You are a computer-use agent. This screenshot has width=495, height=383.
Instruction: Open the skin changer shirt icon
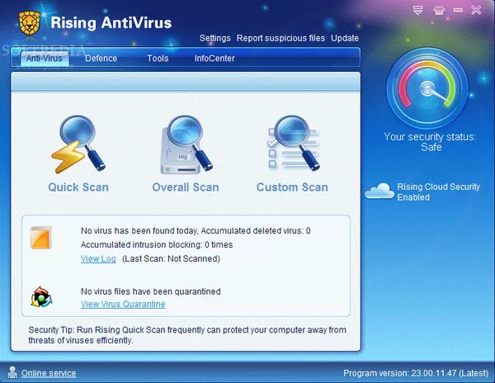[x=439, y=12]
